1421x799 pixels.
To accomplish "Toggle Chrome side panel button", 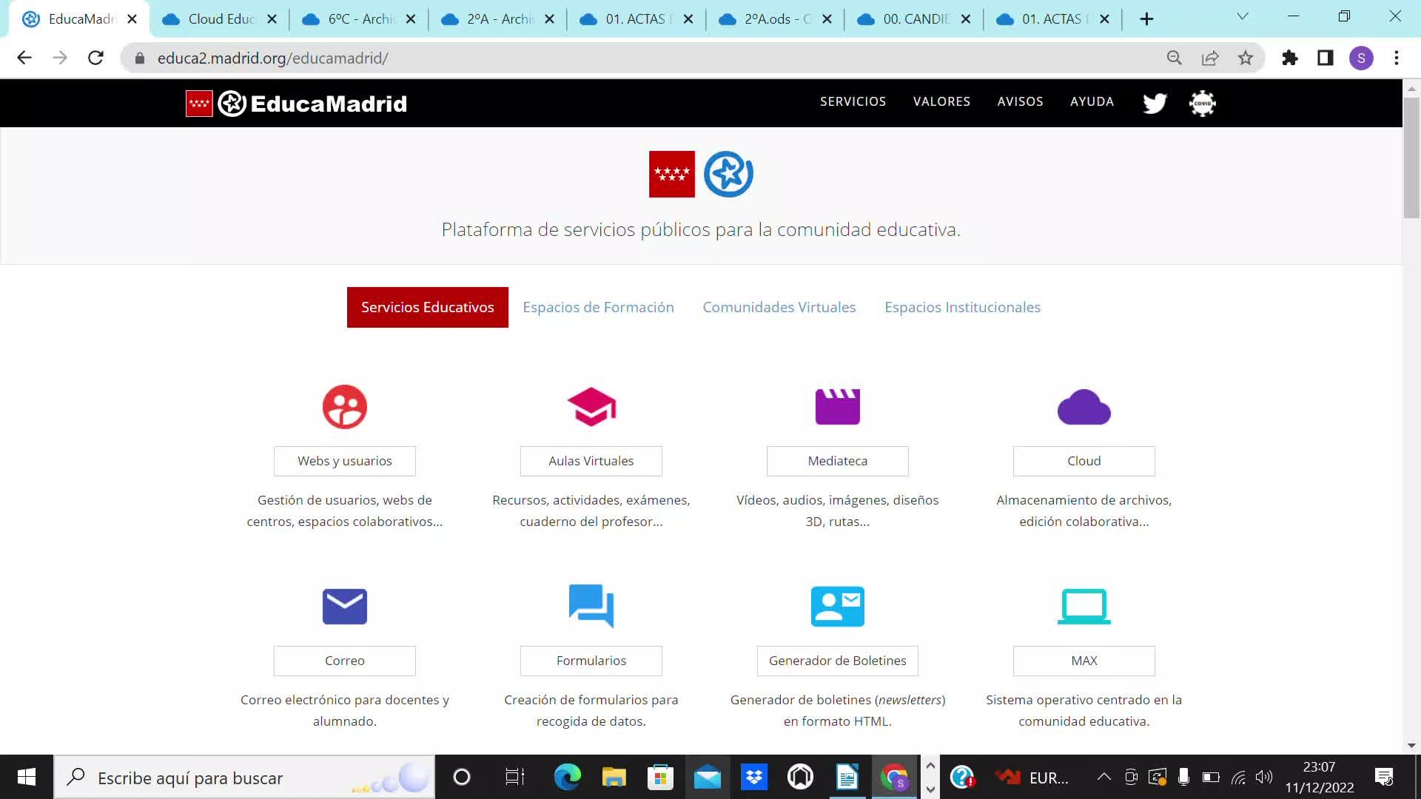I will 1325,58.
